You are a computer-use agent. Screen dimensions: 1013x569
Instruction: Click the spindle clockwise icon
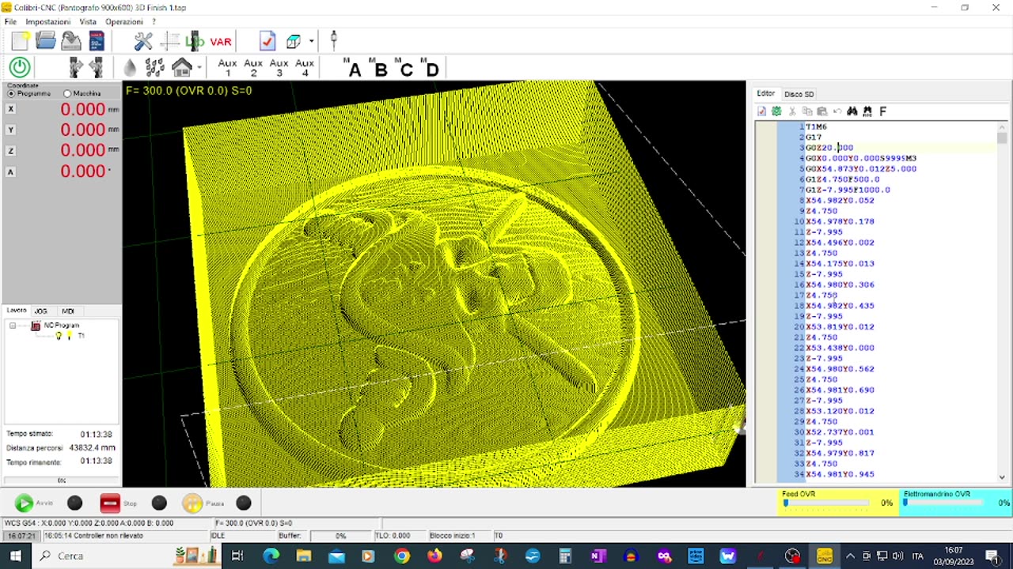coord(75,68)
